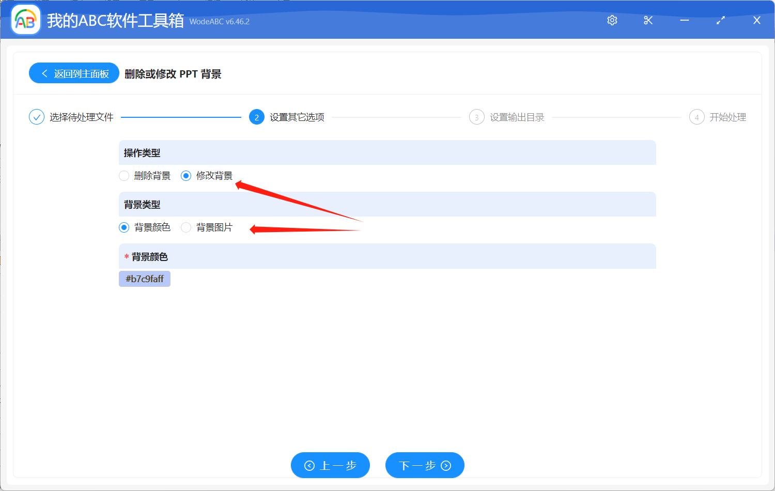775x491 pixels.
Task: Click the fullscreen expand arrow icon
Action: [x=720, y=20]
